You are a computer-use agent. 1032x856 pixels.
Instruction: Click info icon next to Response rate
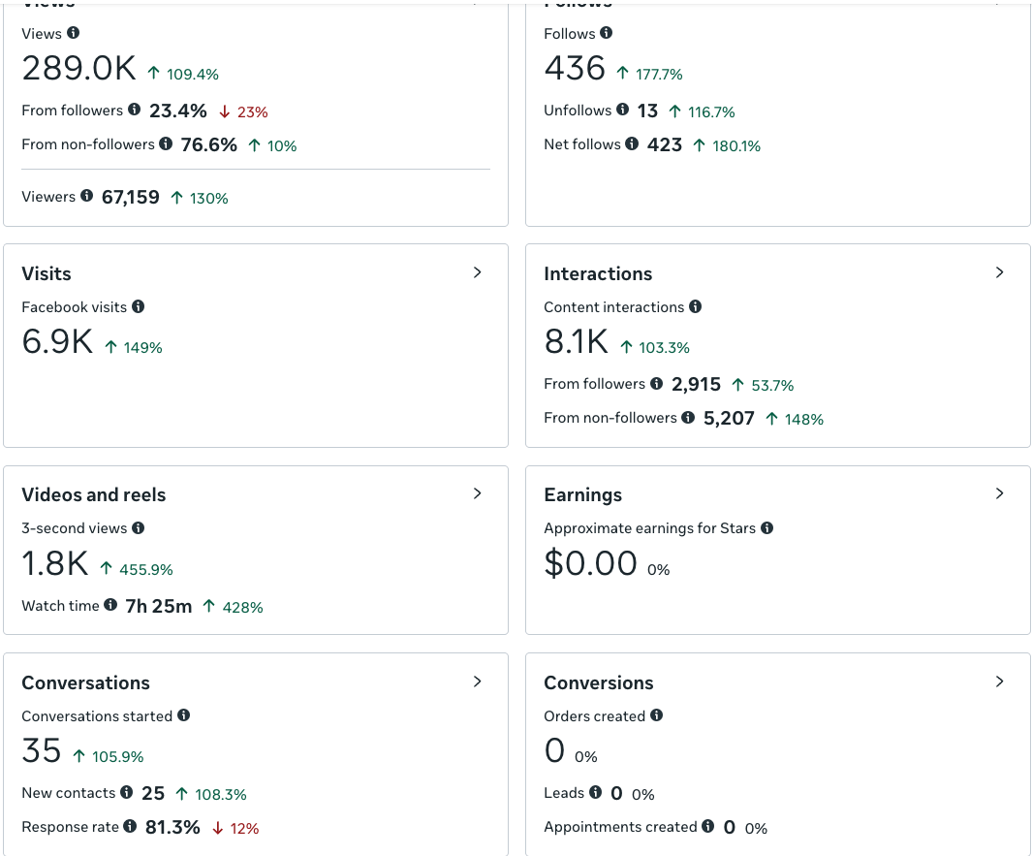tap(130, 826)
